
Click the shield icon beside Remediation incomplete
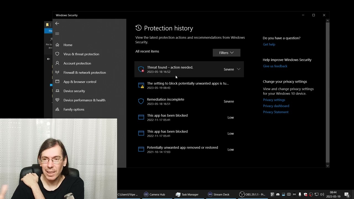(141, 101)
